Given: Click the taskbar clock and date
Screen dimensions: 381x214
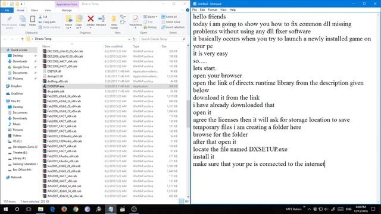Looking at the screenshot, I should pos(361,209).
